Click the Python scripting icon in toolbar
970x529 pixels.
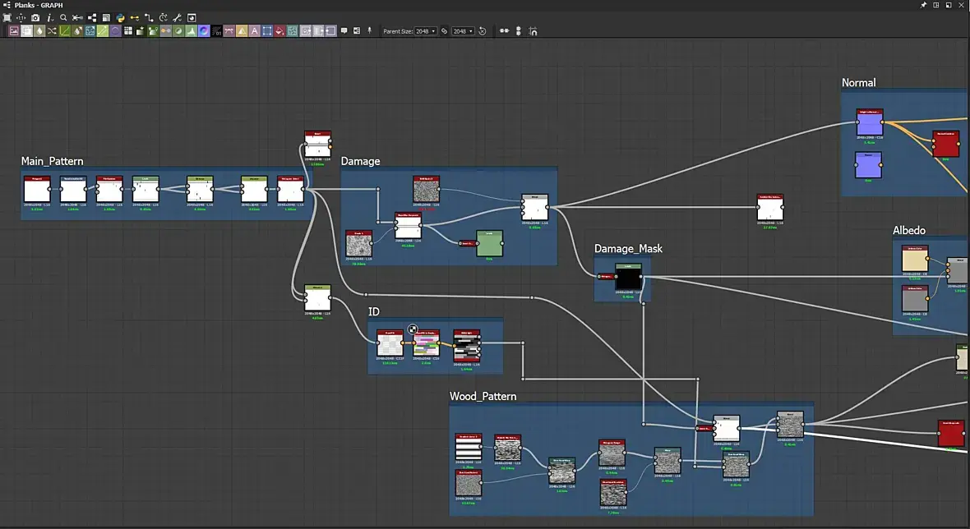[120, 17]
